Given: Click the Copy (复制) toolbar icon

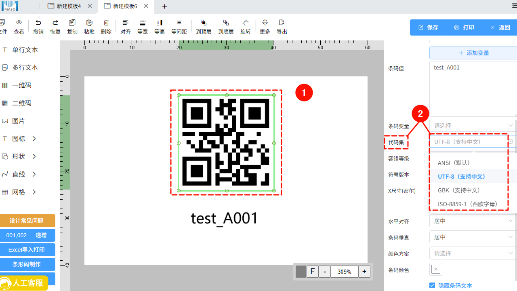Looking at the screenshot, I should (72, 23).
